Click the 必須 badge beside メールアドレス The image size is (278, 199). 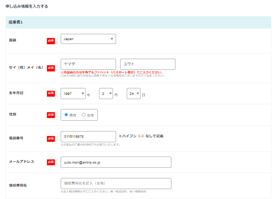51,162
